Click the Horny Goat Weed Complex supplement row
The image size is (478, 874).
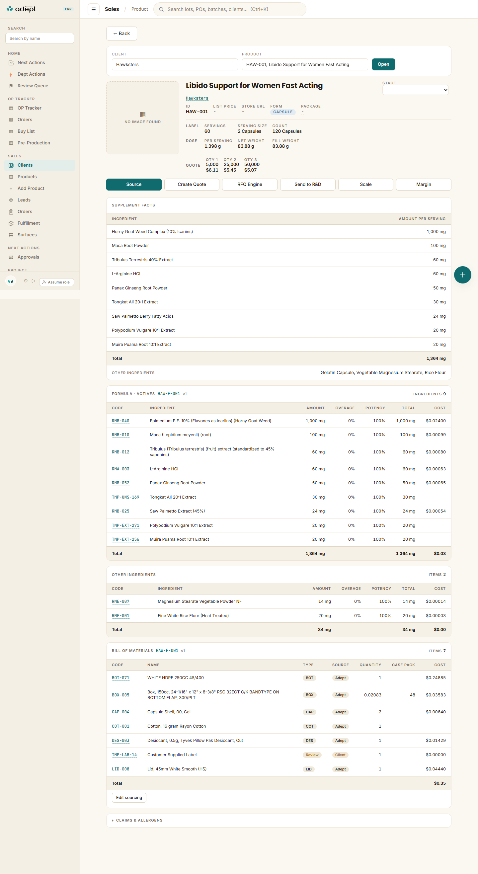[279, 232]
